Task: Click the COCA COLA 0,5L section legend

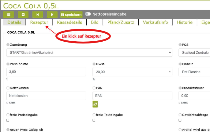Action: click(21, 32)
